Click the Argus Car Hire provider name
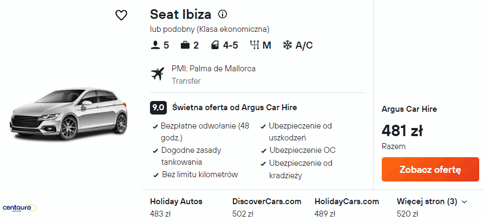The width and height of the screenshot is (483, 222). (x=409, y=109)
